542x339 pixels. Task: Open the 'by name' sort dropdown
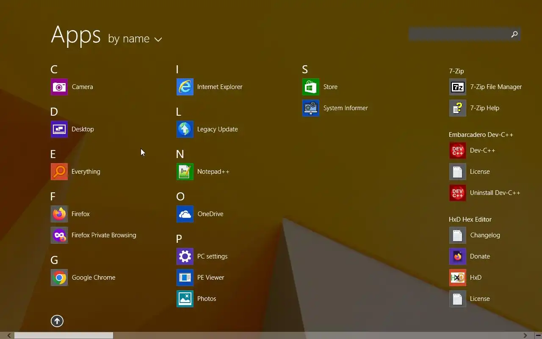pyautogui.click(x=135, y=39)
